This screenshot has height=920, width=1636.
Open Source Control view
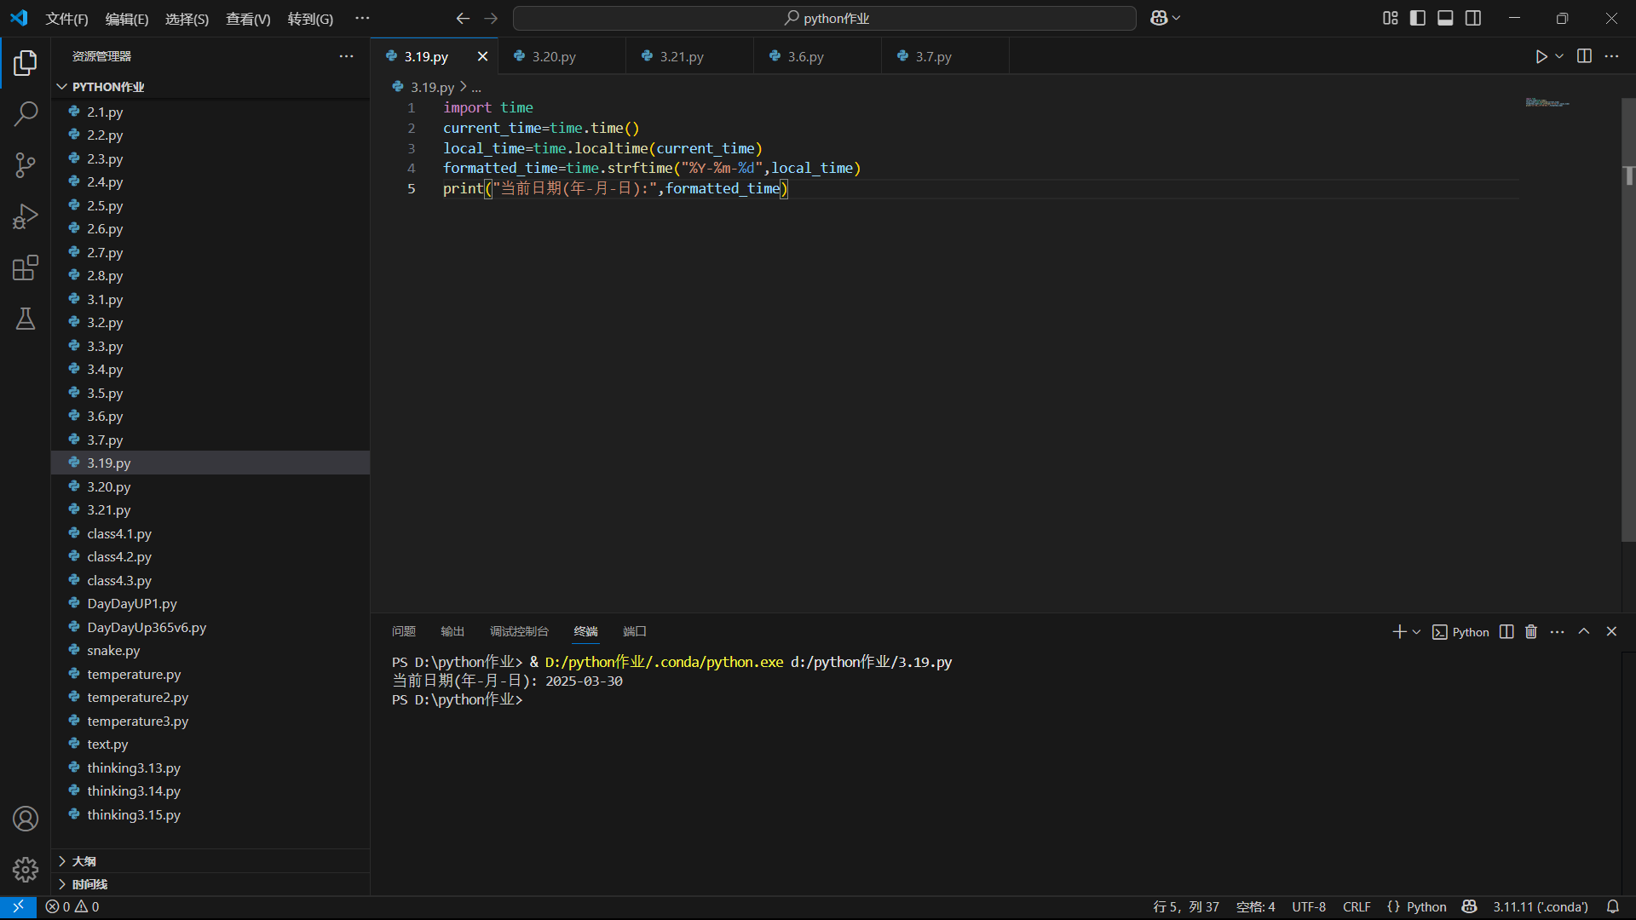[x=26, y=164]
